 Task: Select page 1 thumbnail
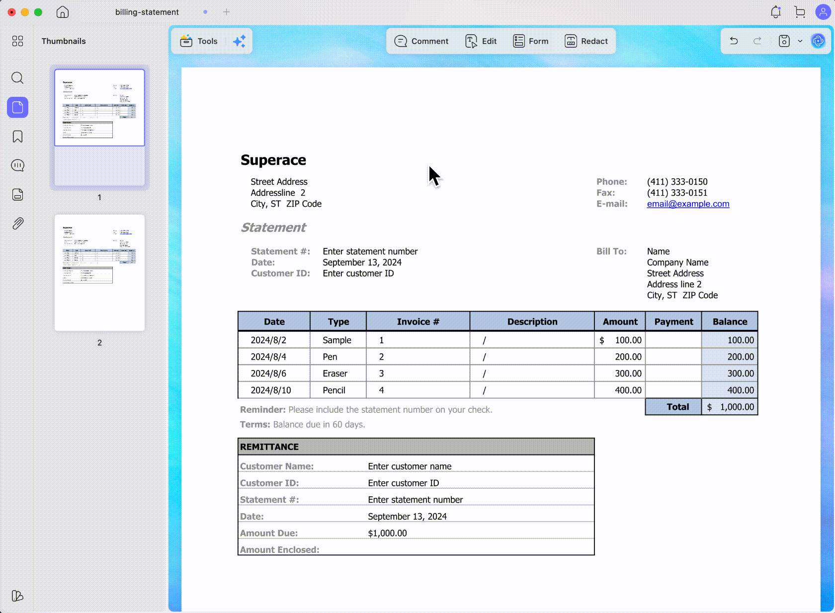[x=99, y=127]
